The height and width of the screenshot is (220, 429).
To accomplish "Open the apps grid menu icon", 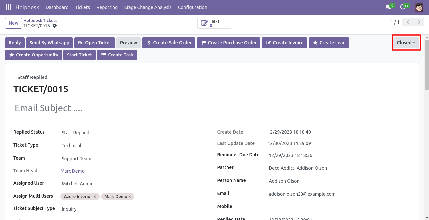I will 8,7.
